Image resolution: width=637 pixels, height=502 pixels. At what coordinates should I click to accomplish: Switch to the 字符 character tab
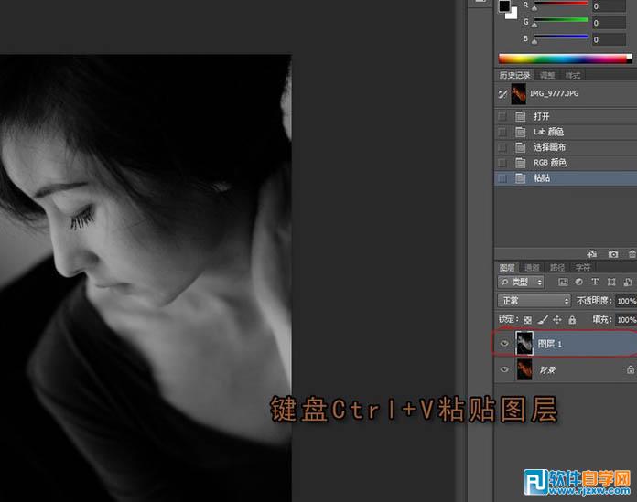[x=583, y=267]
